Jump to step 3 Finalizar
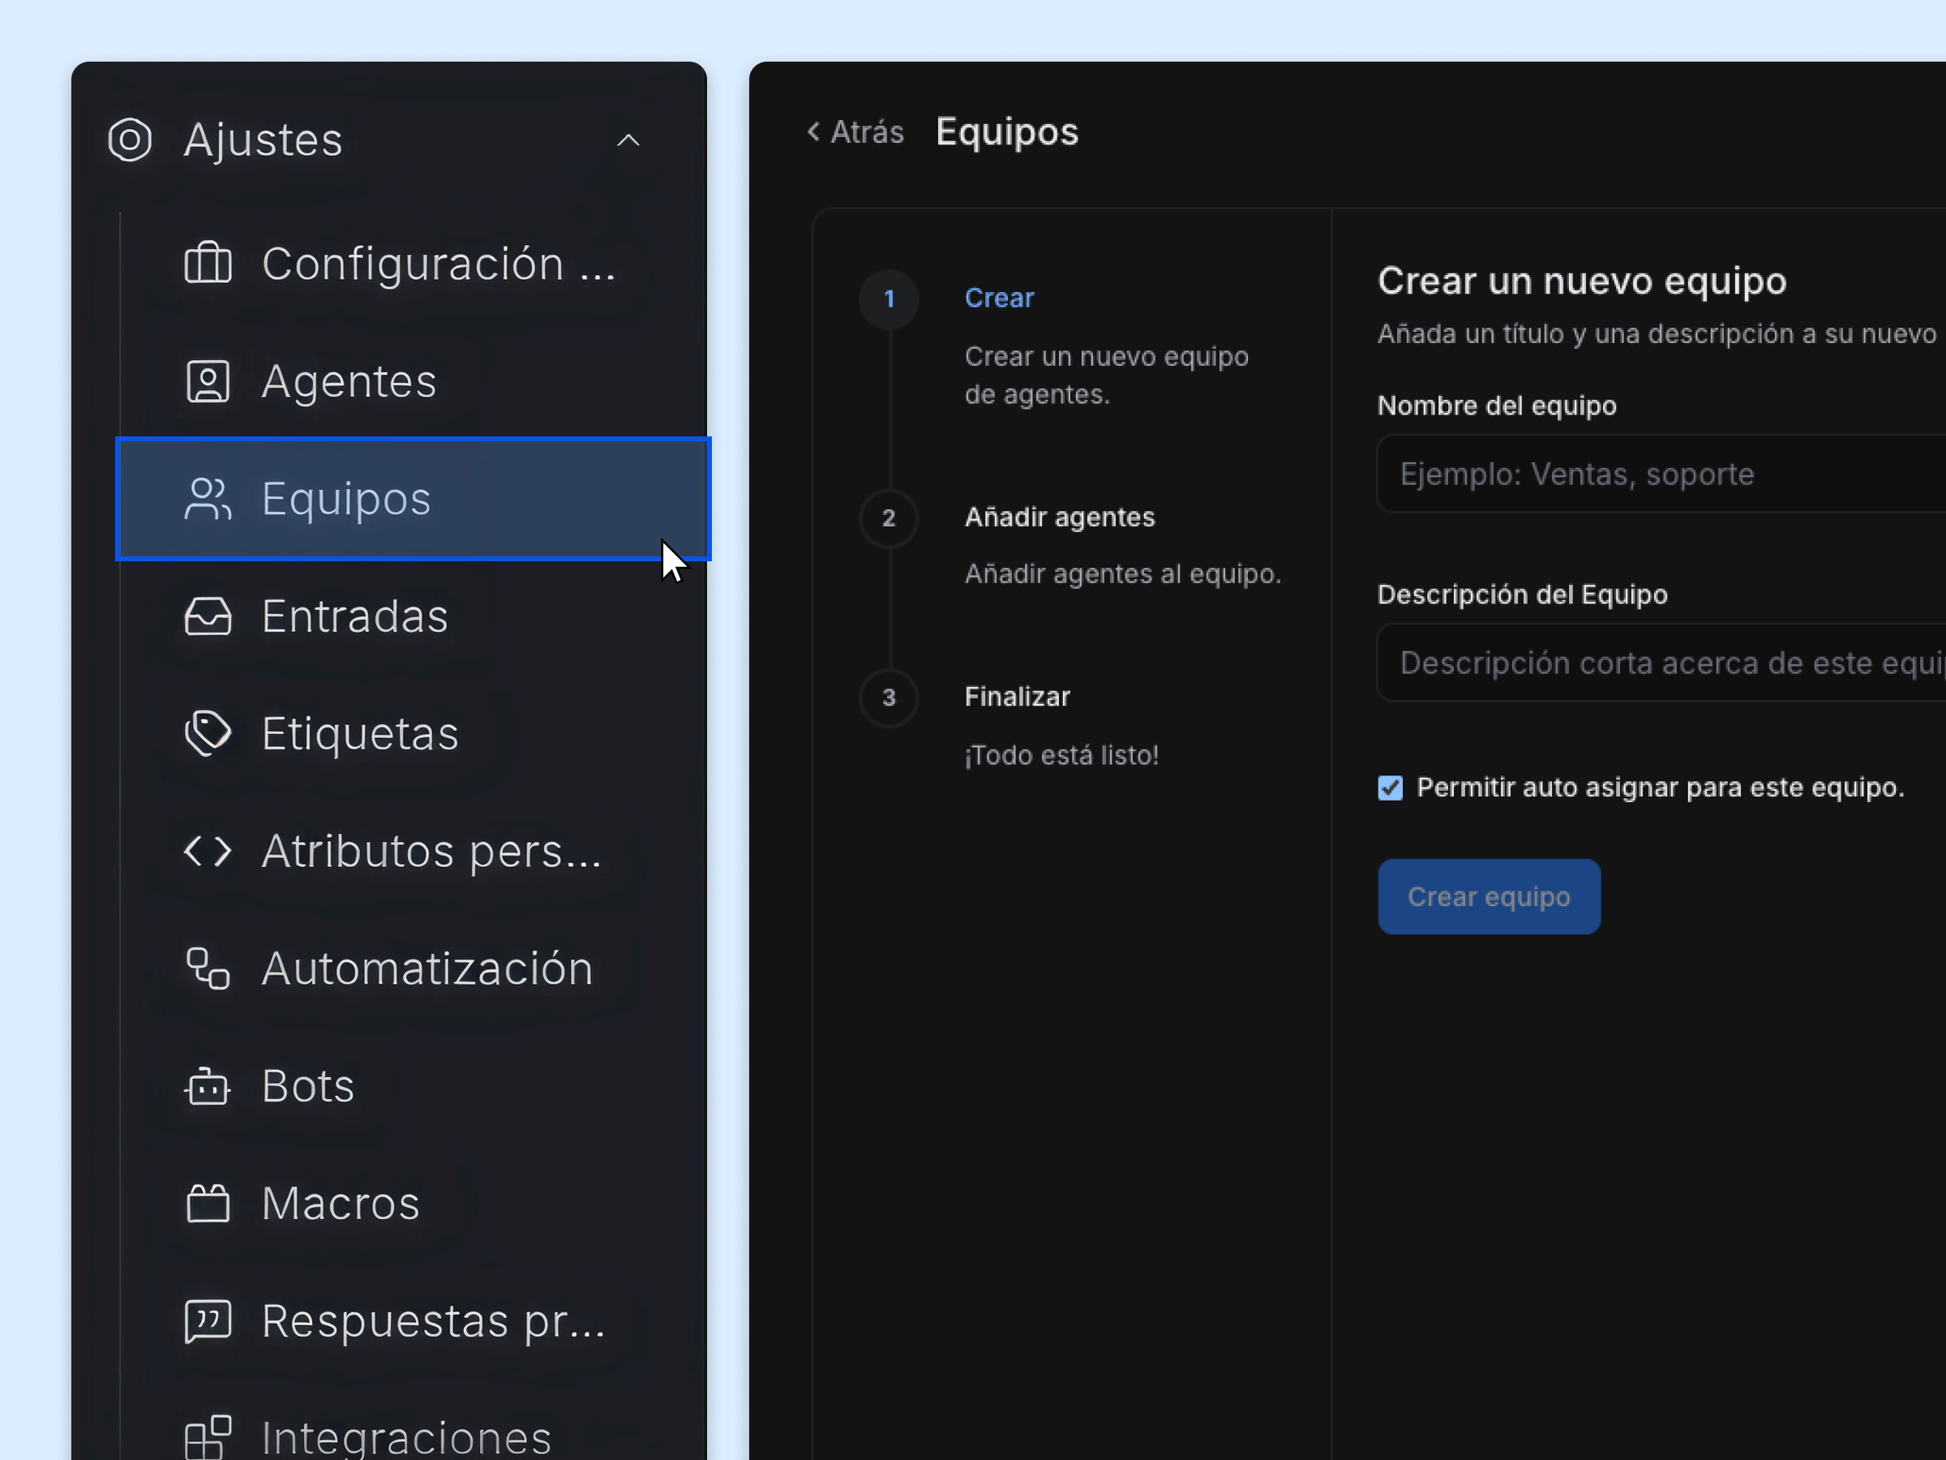Image resolution: width=1946 pixels, height=1460 pixels. (x=1017, y=696)
